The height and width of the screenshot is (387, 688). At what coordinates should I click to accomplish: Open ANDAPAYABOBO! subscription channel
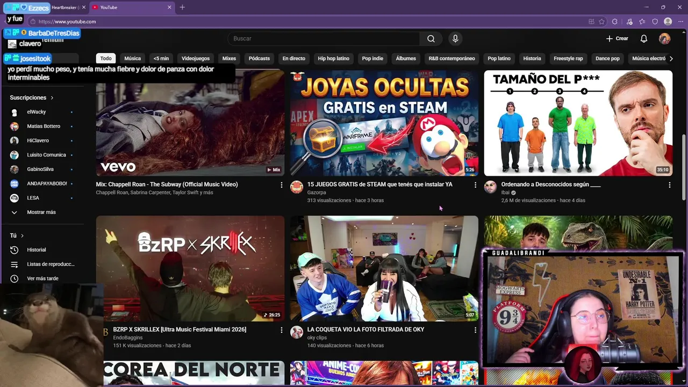pos(41,184)
